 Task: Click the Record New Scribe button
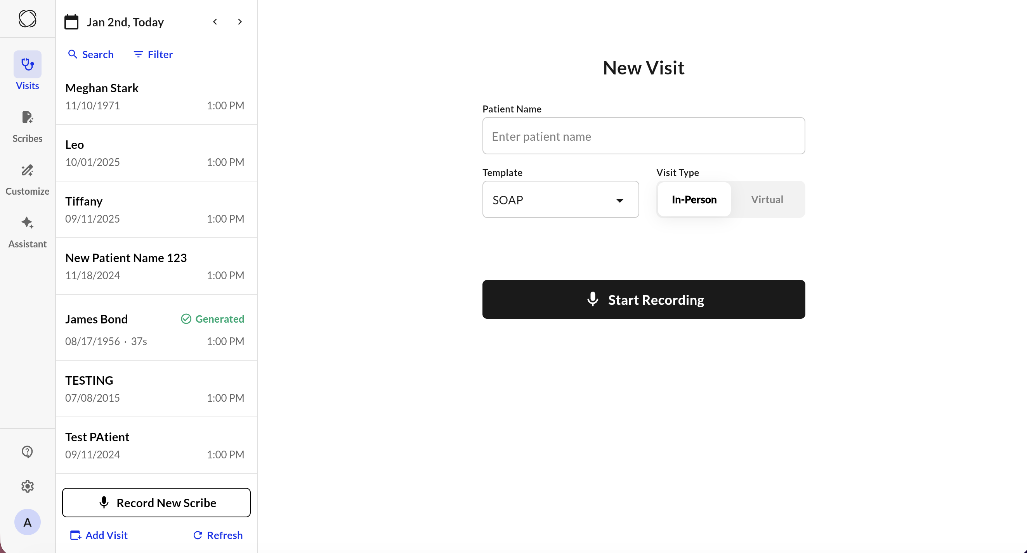156,503
